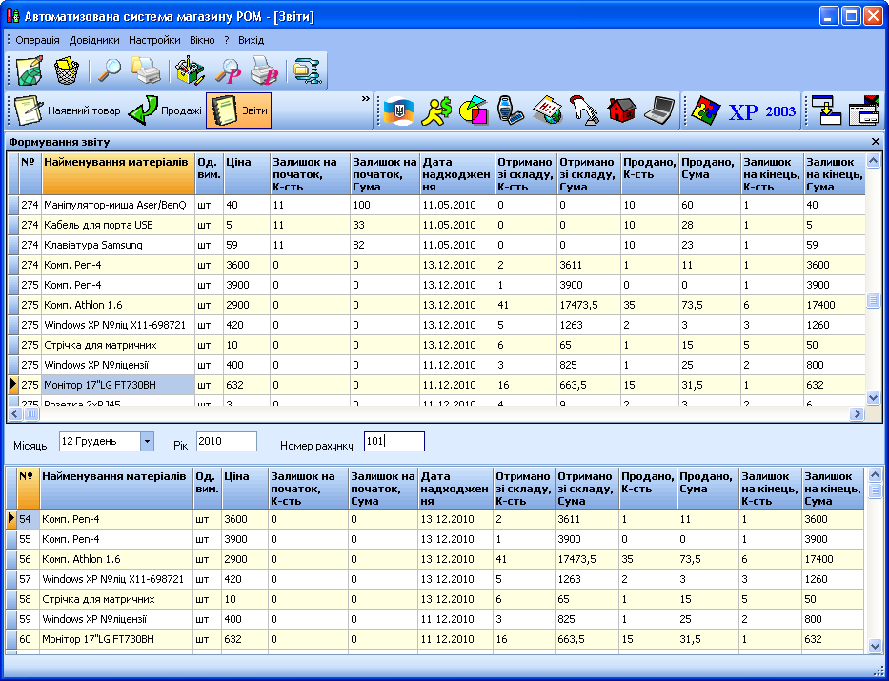
Task: Click the cascading windows icon
Action: click(863, 110)
